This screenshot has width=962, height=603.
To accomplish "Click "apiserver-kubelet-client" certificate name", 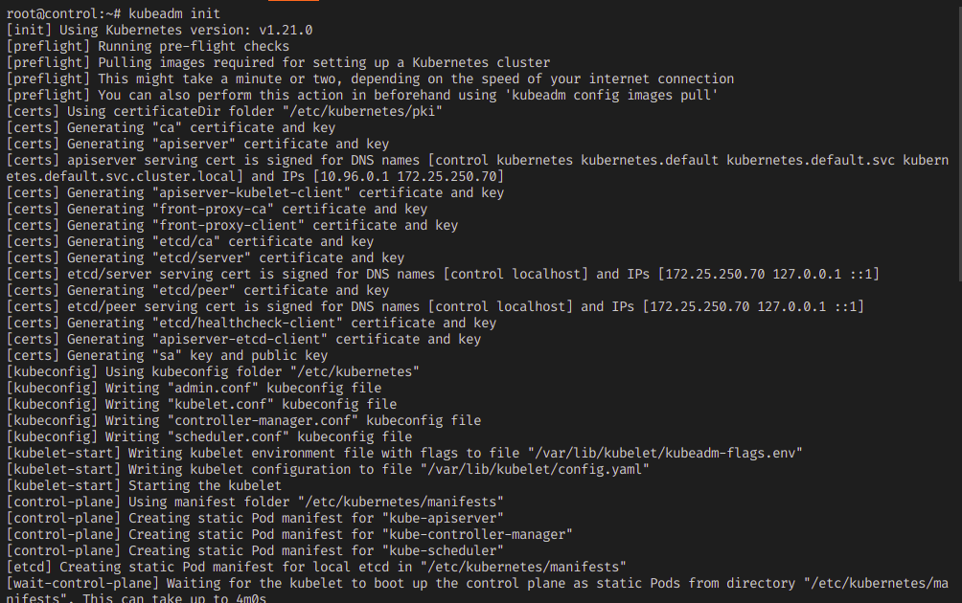I will coord(251,193).
